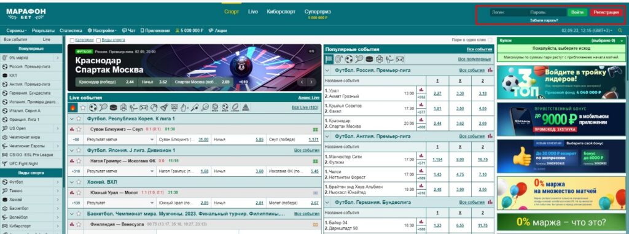This screenshot has height=234, width=629.
Task: Open Акции promotions megaphone link
Action: (x=218, y=30)
